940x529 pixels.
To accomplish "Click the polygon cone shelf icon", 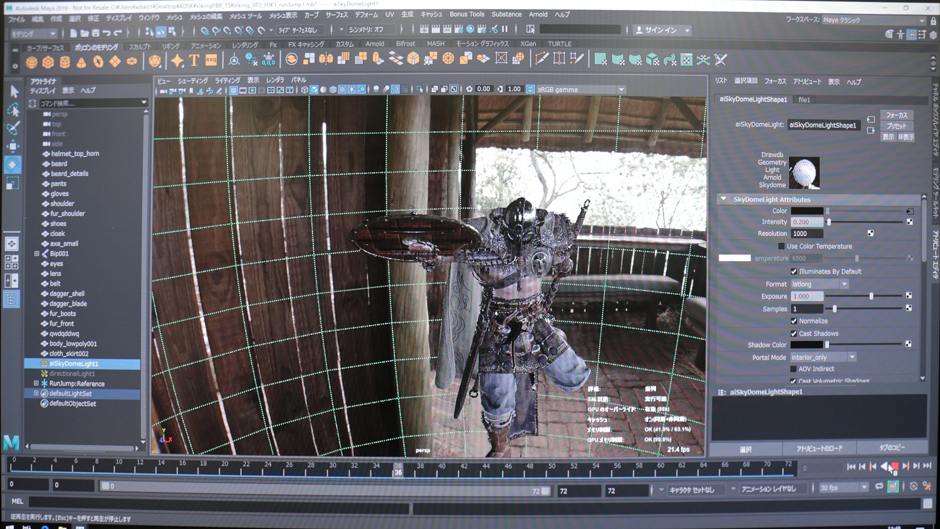I will (81, 61).
